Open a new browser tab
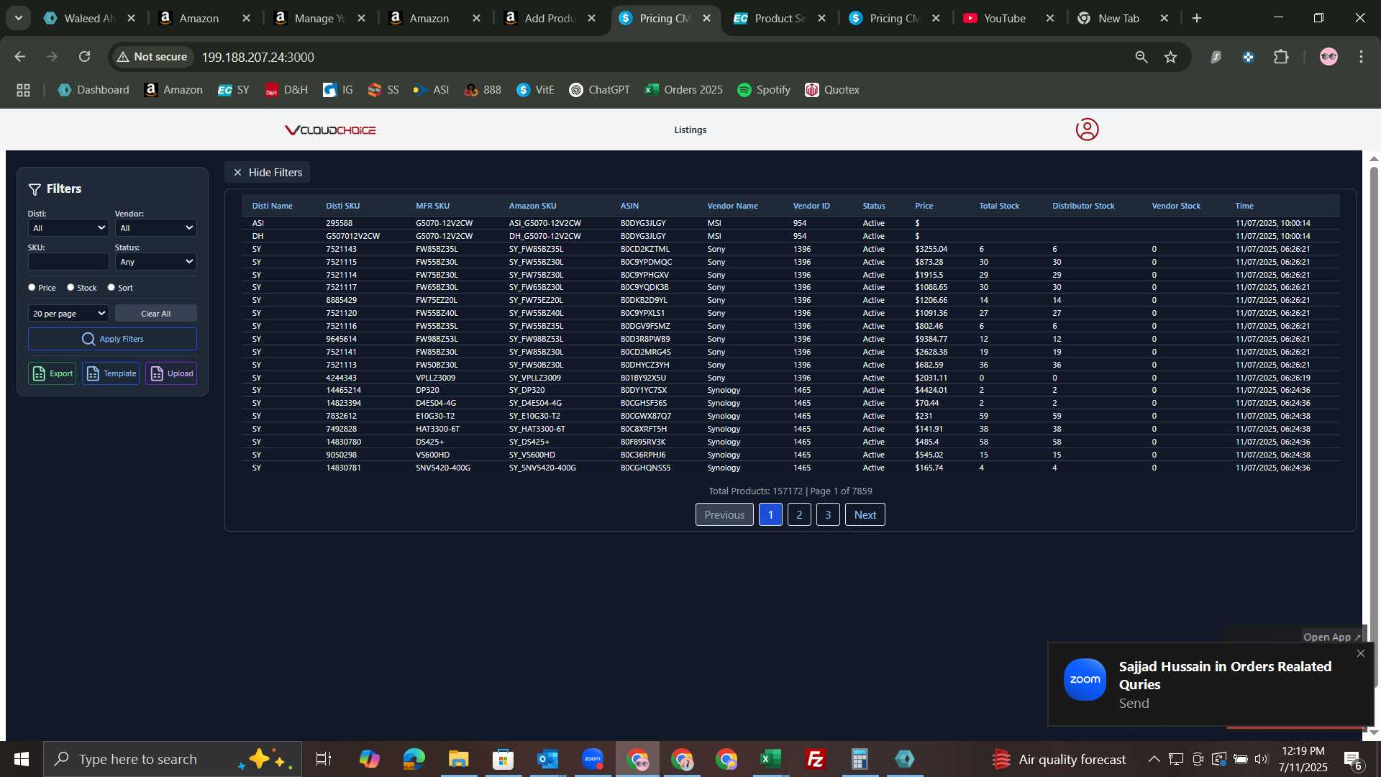This screenshot has width=1381, height=777. click(x=1197, y=18)
